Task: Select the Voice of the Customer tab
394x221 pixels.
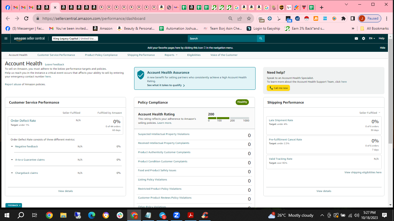Action: pyautogui.click(x=224, y=55)
